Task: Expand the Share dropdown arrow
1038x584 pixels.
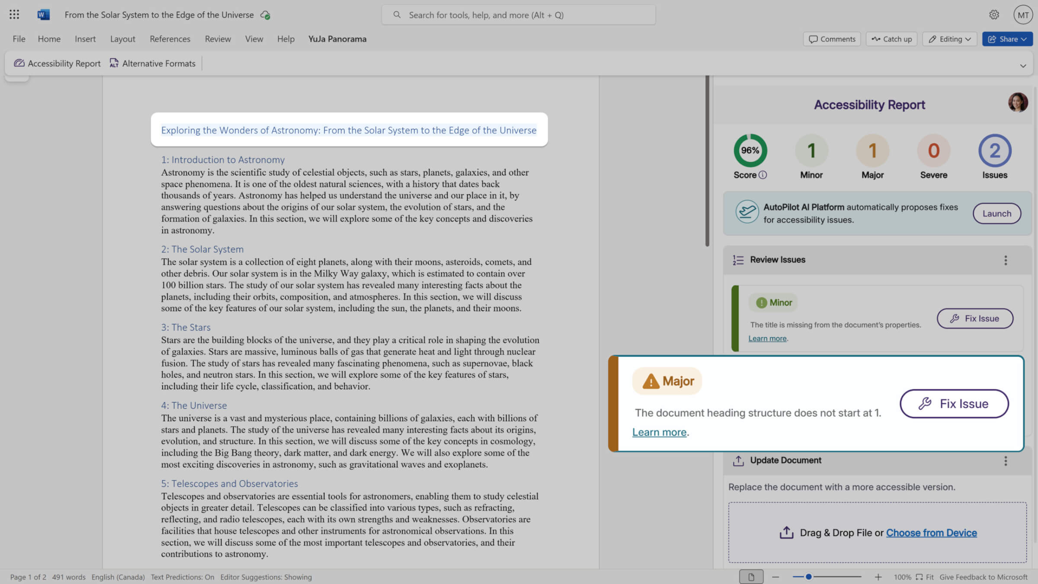Action: click(1023, 39)
